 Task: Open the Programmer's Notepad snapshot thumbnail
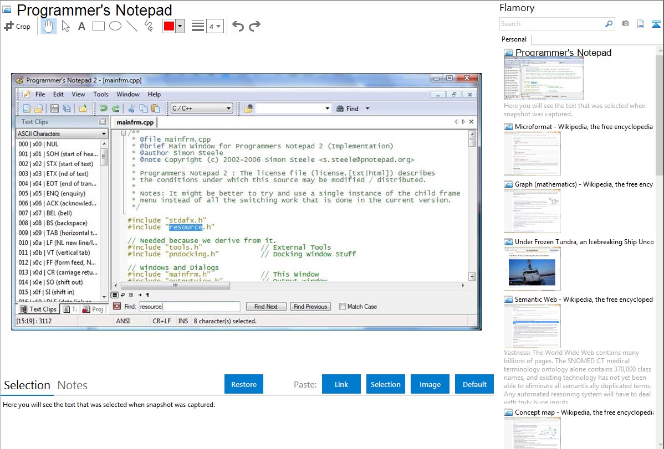click(544, 79)
